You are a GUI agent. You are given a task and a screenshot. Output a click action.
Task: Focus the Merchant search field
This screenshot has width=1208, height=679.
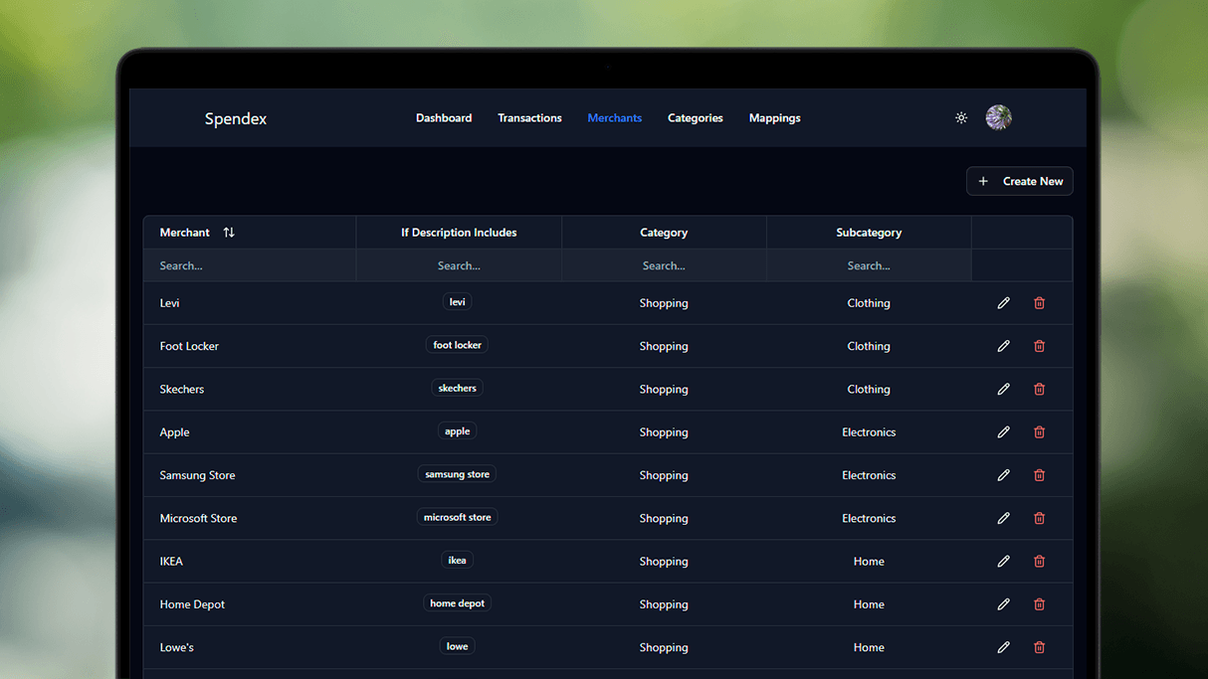(x=250, y=265)
